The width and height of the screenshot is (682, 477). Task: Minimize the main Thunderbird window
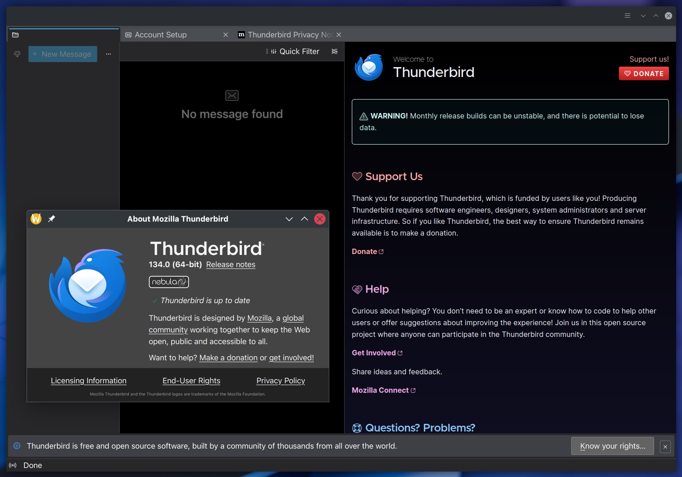click(643, 16)
